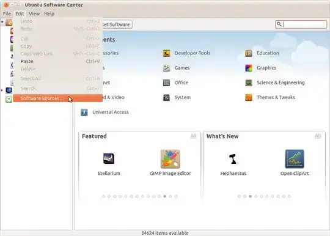Open the Themes & Tweaks category icon
Image resolution: width=330 pixels, height=236 pixels.
pos(249,97)
